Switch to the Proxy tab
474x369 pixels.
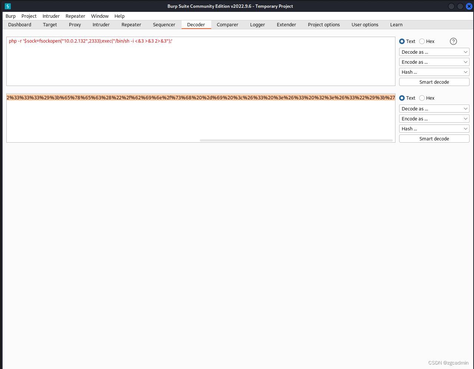tap(75, 25)
